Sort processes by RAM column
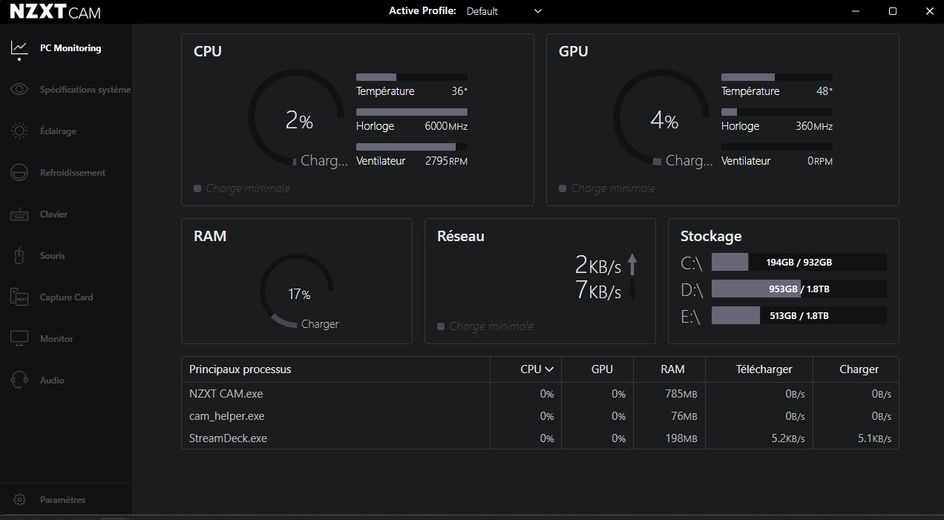Screen dimensions: 944x520 672,369
